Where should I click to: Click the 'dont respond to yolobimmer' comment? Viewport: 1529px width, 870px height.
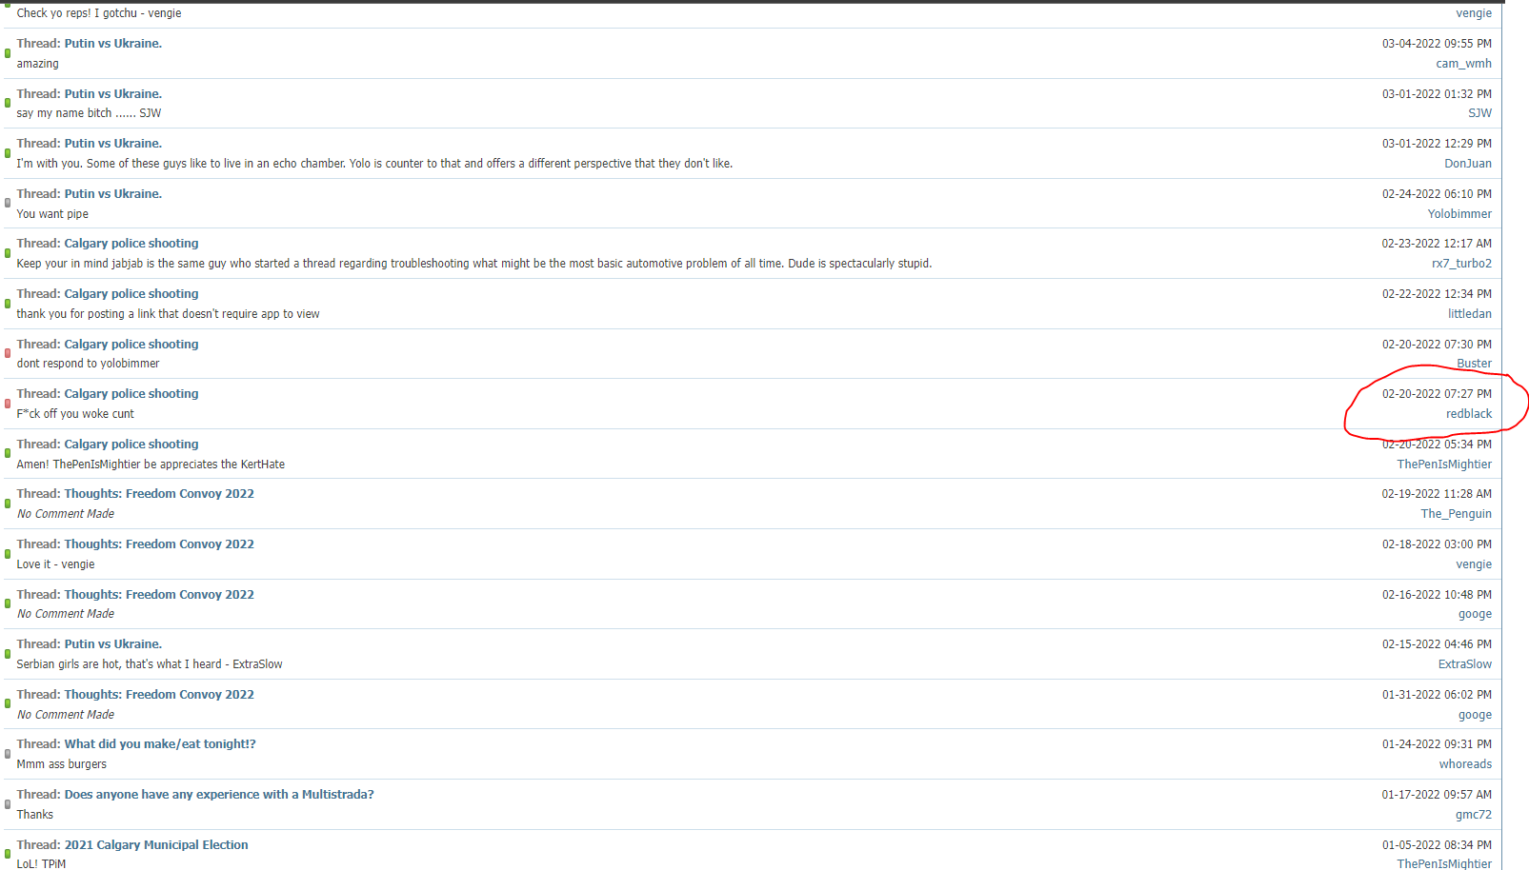coord(89,364)
